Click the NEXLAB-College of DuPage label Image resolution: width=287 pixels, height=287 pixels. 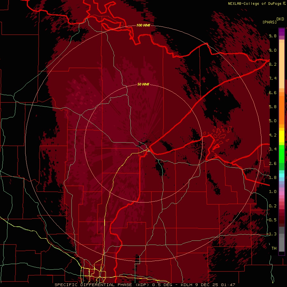click(x=254, y=4)
